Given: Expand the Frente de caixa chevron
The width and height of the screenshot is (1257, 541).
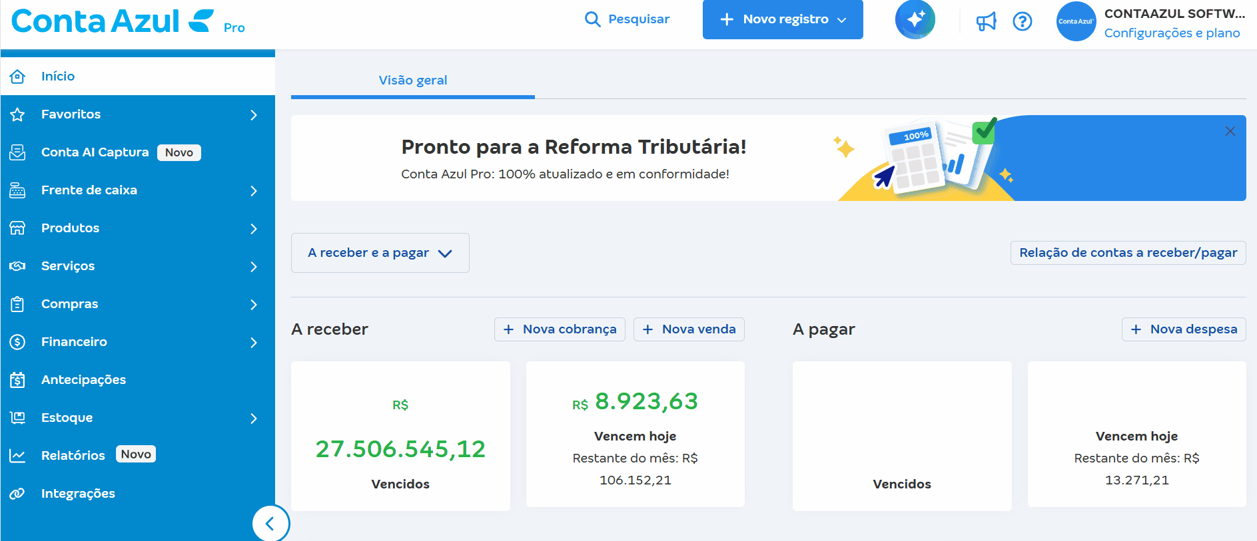Looking at the screenshot, I should click(253, 191).
